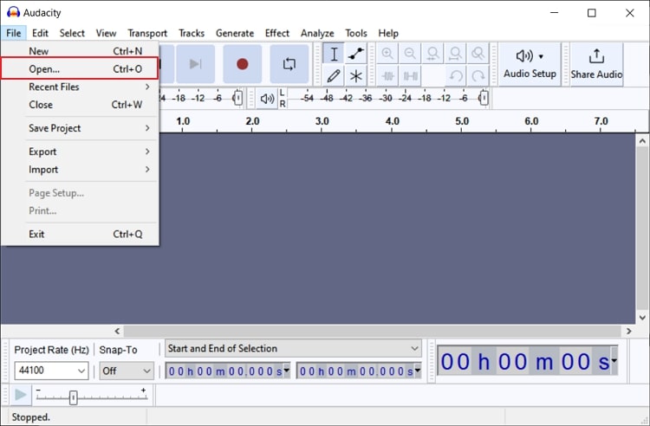Open the View menu

(106, 33)
